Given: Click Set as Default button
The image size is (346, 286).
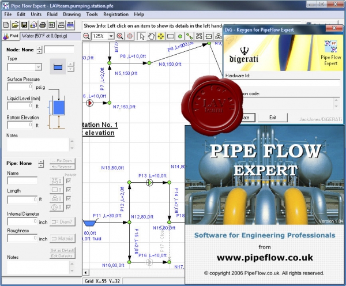Looking at the screenshot, I should [x=62, y=250].
